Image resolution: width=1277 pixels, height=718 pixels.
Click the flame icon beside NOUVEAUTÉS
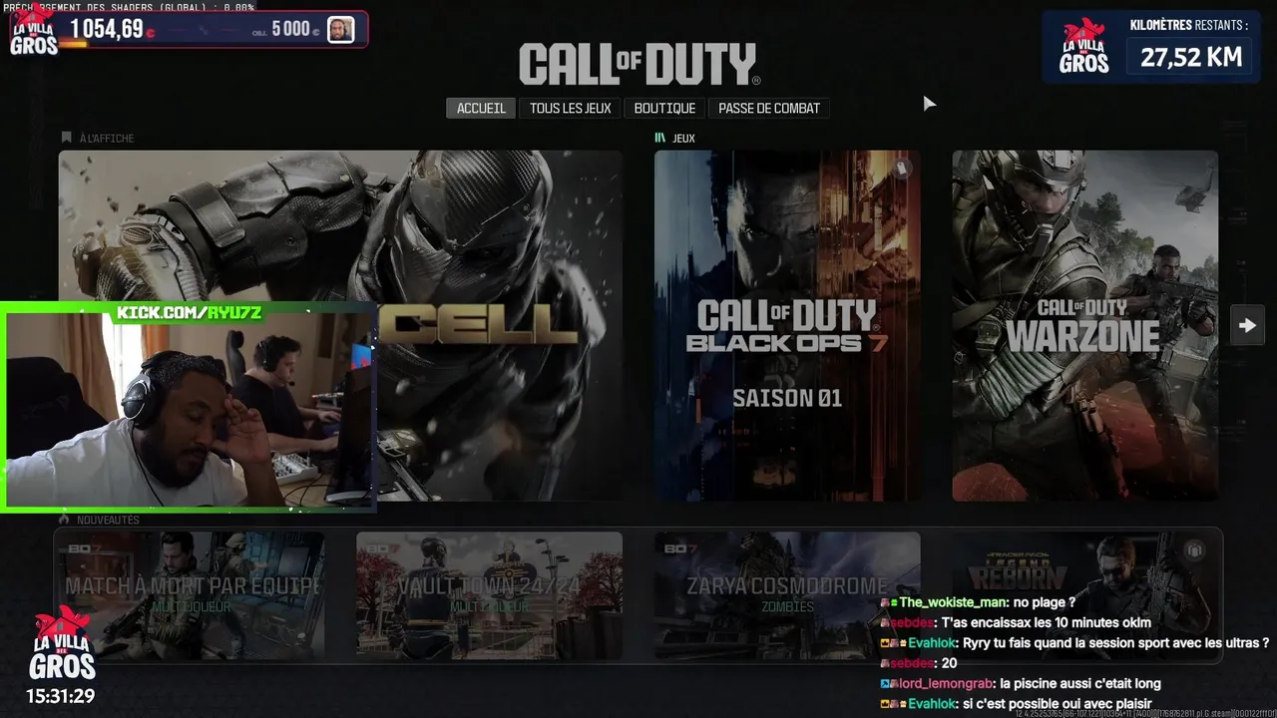(x=65, y=520)
